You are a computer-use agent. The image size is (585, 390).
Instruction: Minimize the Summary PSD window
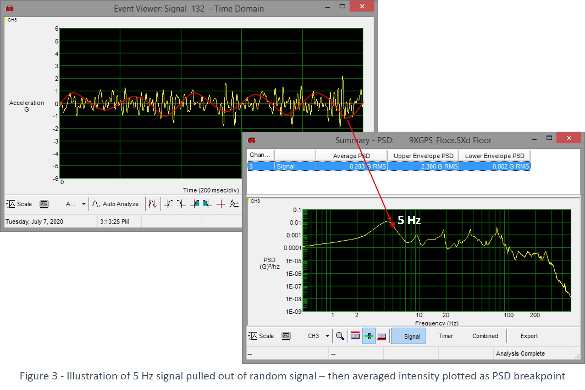[x=534, y=138]
